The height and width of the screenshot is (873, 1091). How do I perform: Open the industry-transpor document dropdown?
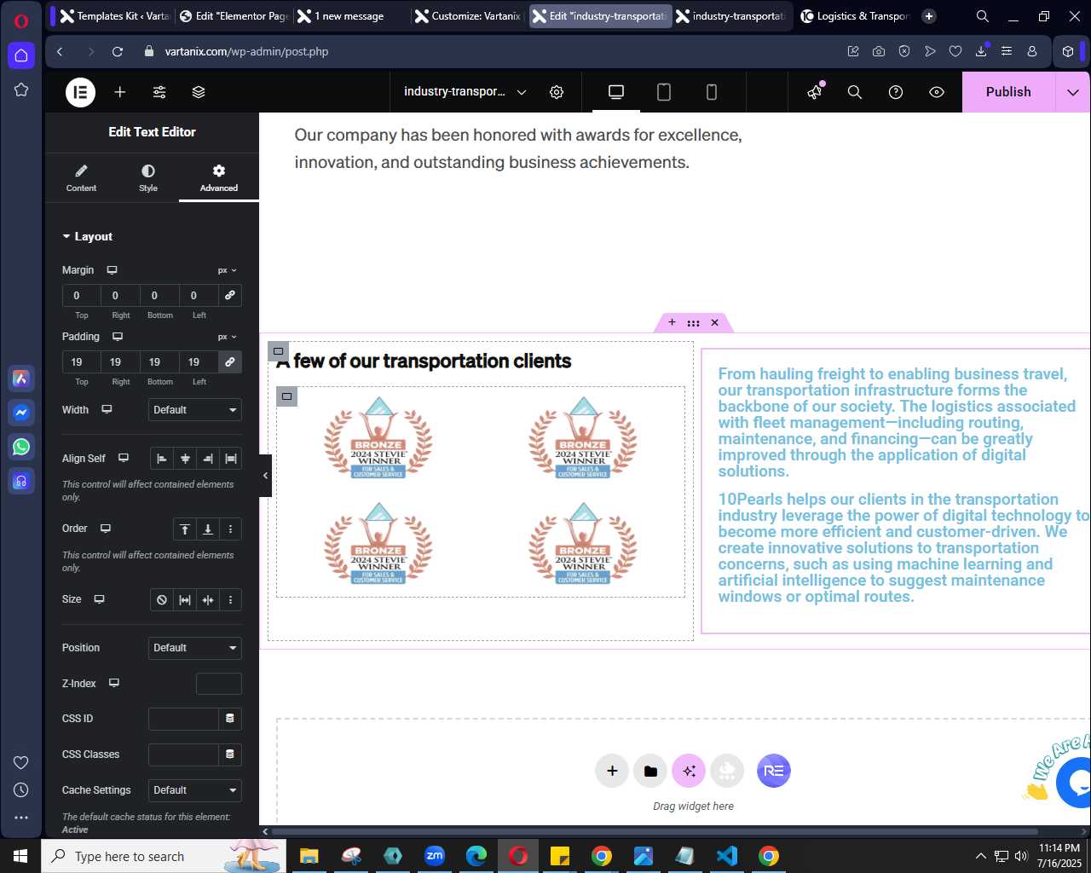465,92
